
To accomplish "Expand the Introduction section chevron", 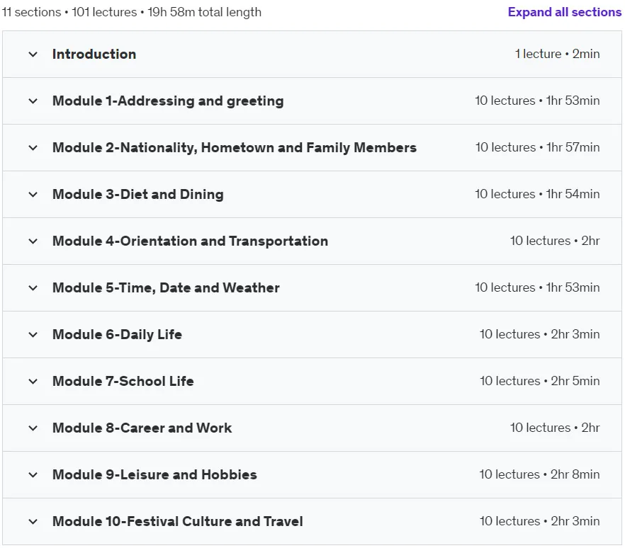I will pos(33,54).
